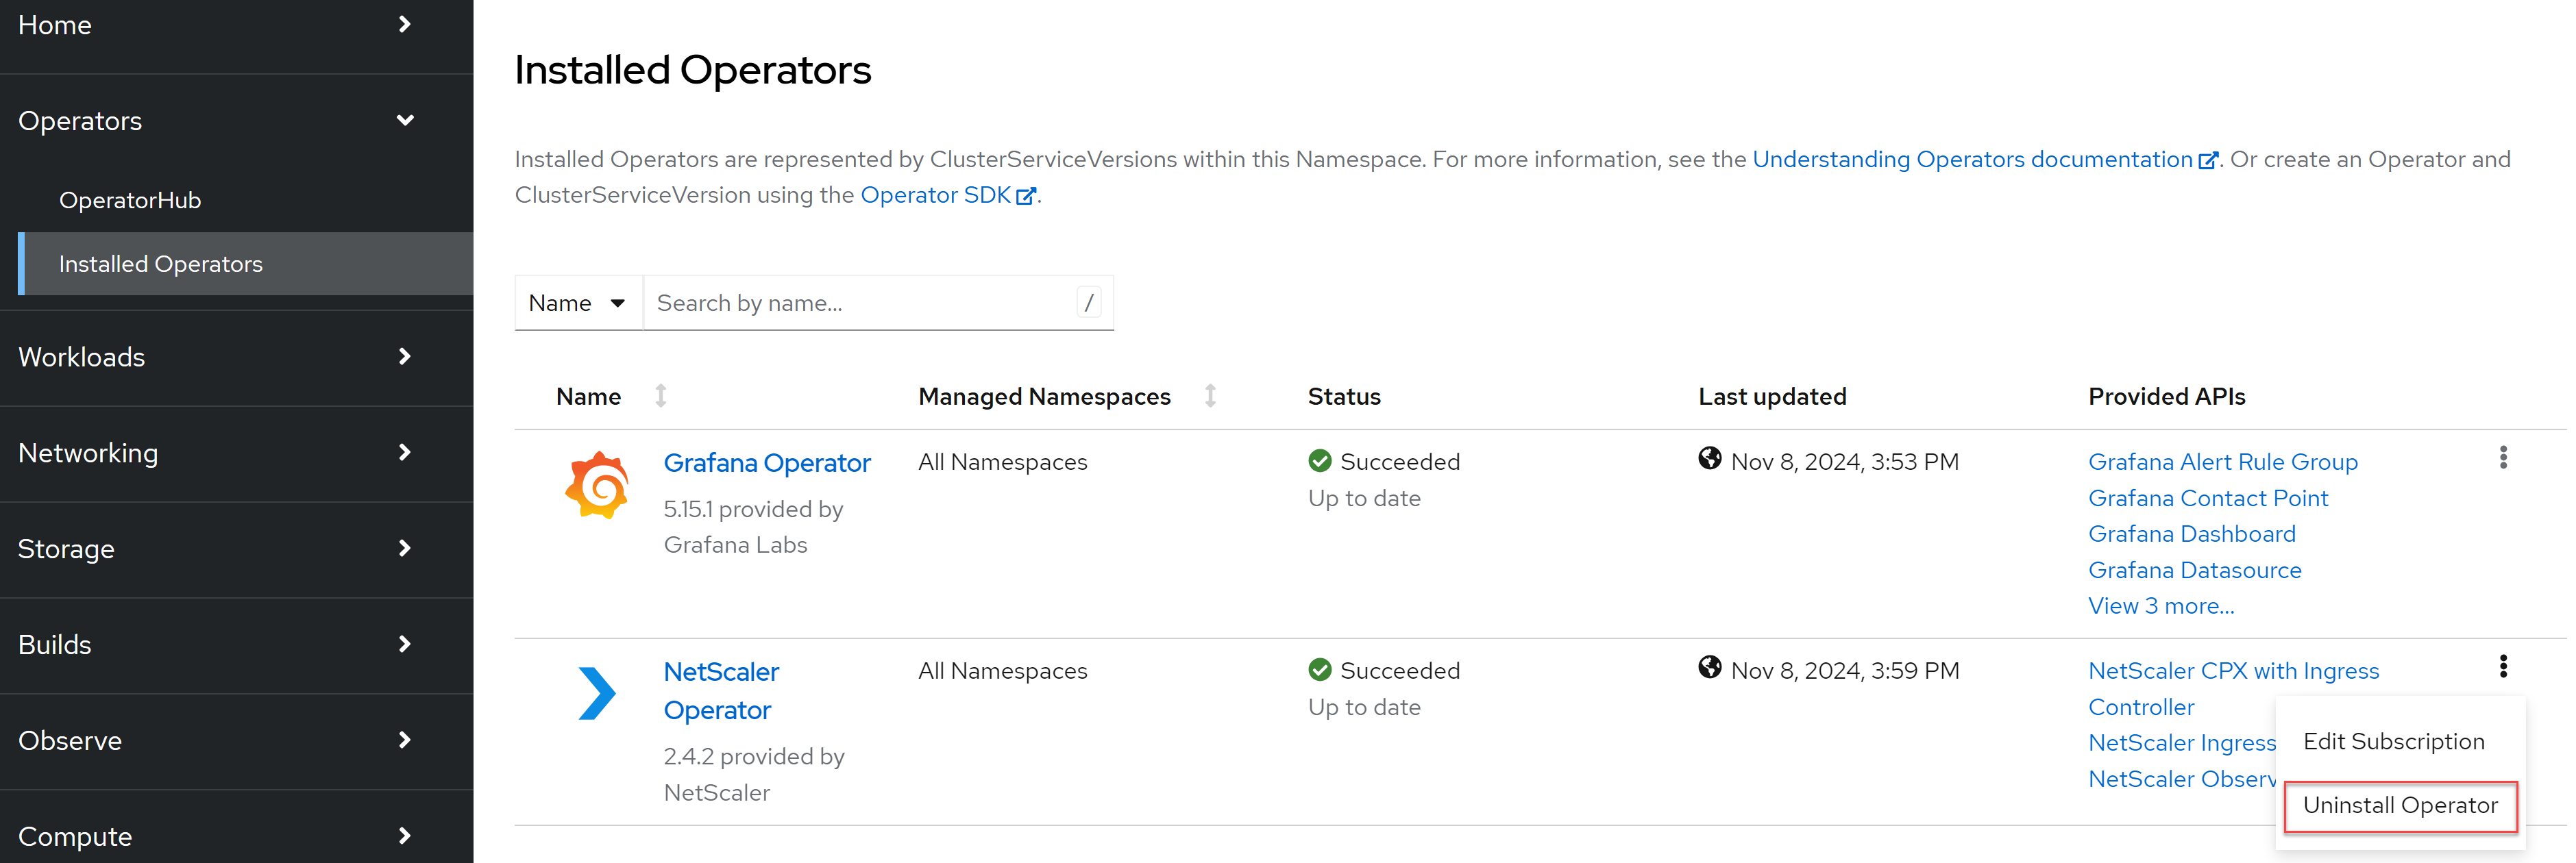This screenshot has height=863, width=2576.
Task: Open Grafana Datasource API link
Action: pos(2195,570)
